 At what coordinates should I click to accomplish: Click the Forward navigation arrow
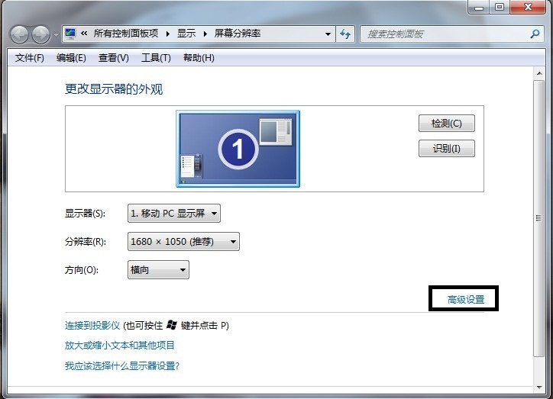(41, 35)
